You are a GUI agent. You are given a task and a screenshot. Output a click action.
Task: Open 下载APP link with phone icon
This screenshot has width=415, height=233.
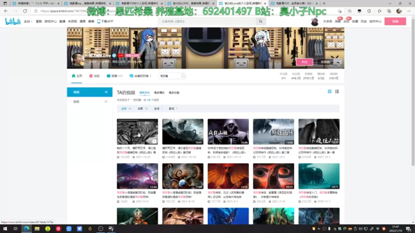click(x=105, y=21)
